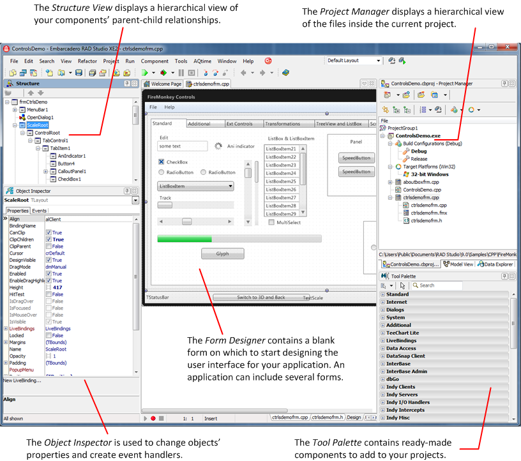Click the green Run arrow icon
The width and height of the screenshot is (521, 461).
144,72
